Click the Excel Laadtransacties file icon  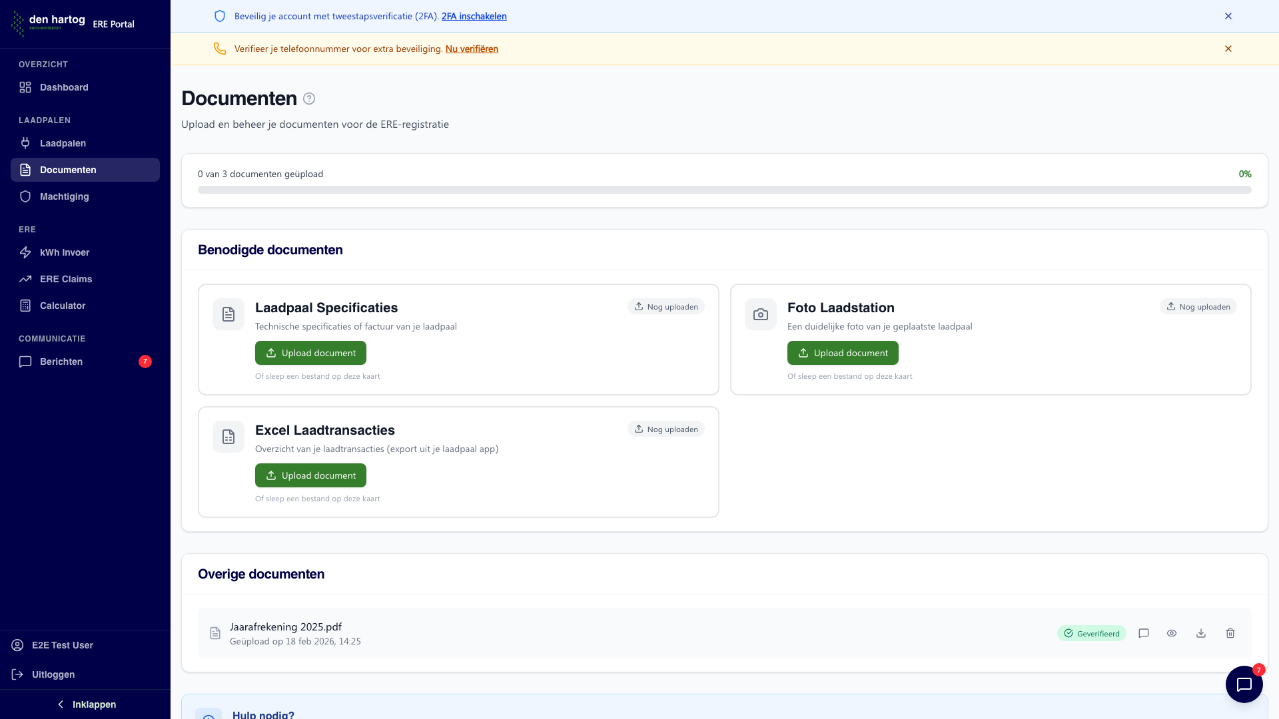point(228,437)
